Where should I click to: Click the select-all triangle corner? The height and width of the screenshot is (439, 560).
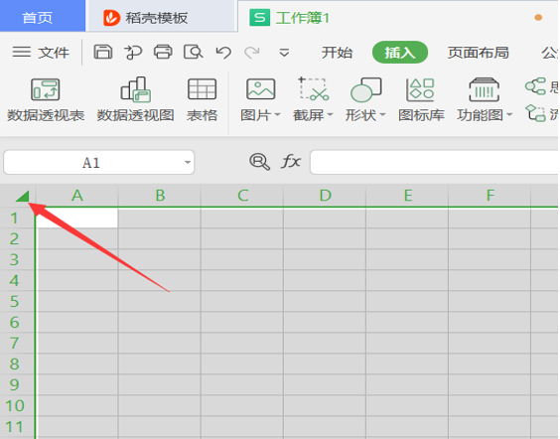click(23, 196)
